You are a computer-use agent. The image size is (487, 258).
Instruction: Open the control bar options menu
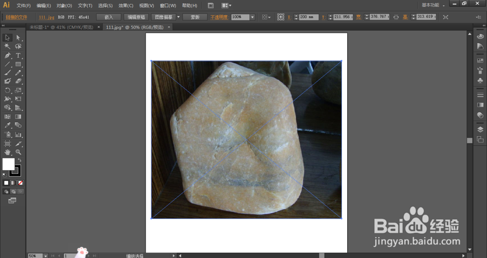click(x=478, y=17)
